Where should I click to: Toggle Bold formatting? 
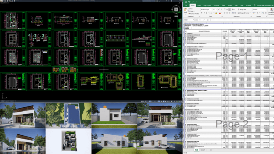click(202, 13)
